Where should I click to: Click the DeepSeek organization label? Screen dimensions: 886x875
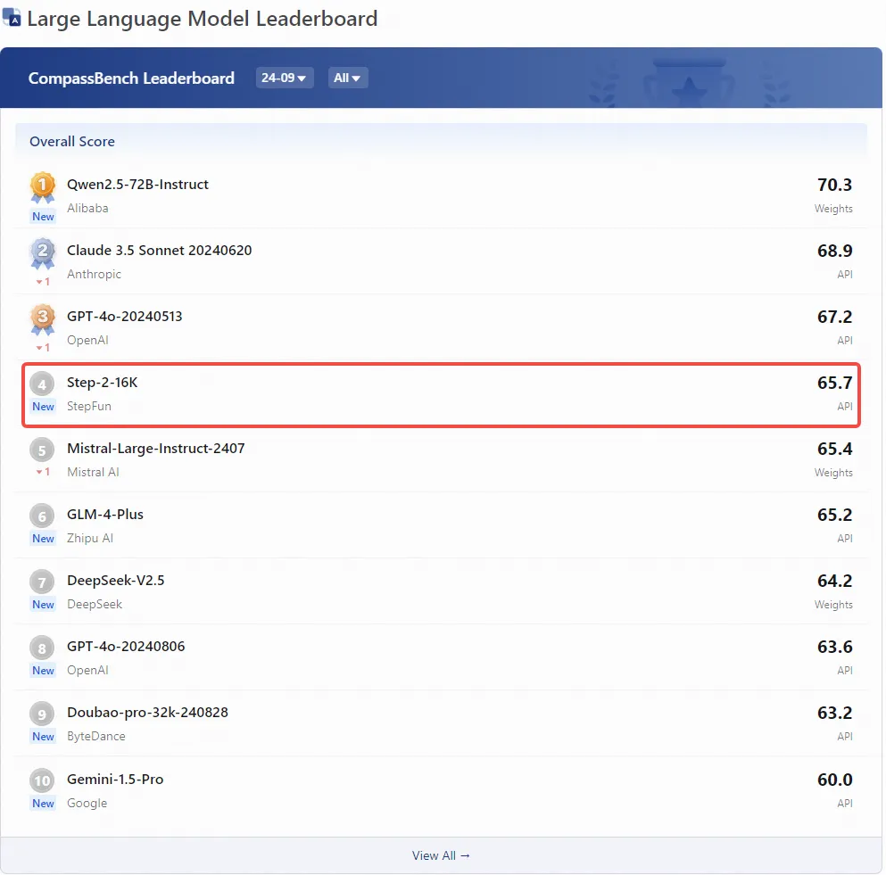tap(95, 605)
